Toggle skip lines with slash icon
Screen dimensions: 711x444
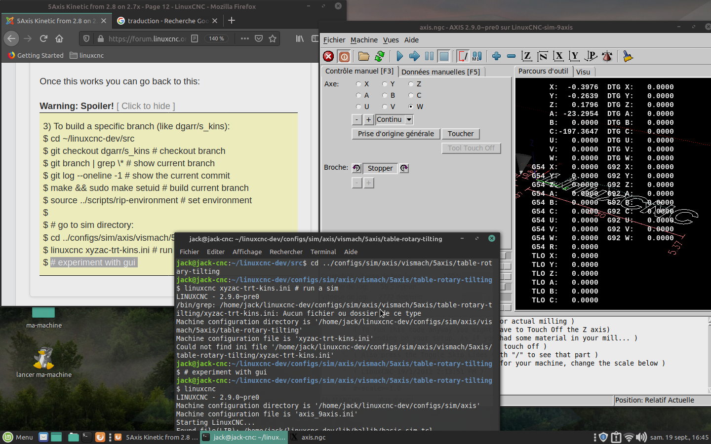coord(463,56)
